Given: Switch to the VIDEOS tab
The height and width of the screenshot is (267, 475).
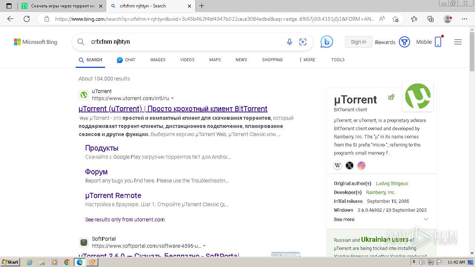Looking at the screenshot, I should [x=187, y=60].
